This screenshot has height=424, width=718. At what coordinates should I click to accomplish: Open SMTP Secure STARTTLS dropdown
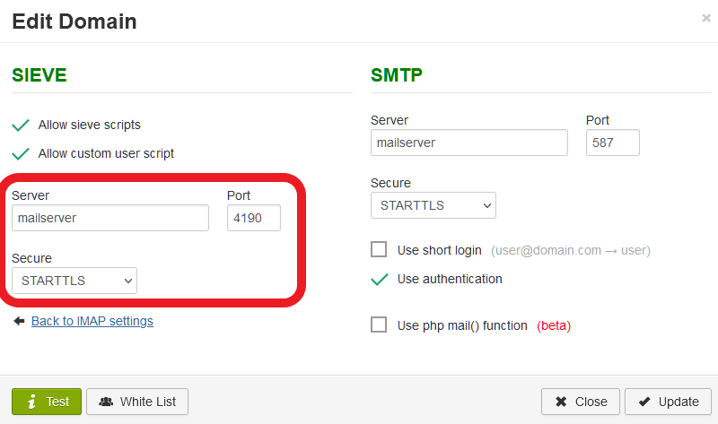tap(433, 205)
